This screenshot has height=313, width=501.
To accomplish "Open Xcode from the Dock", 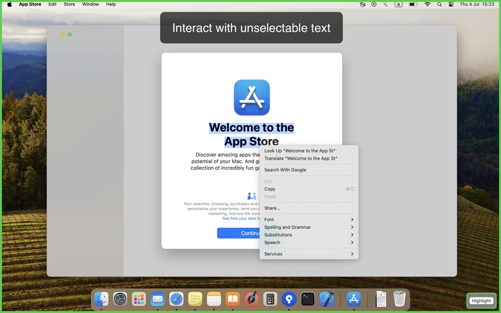I will pyautogui.click(x=326, y=299).
